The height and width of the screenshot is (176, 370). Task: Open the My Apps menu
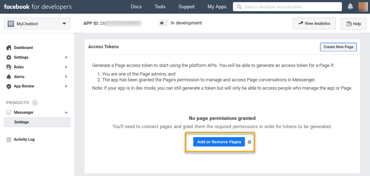click(217, 6)
